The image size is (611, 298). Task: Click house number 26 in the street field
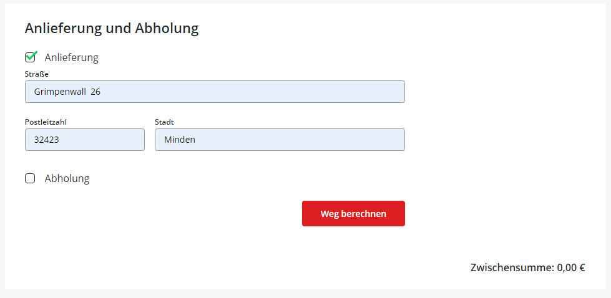click(x=95, y=92)
